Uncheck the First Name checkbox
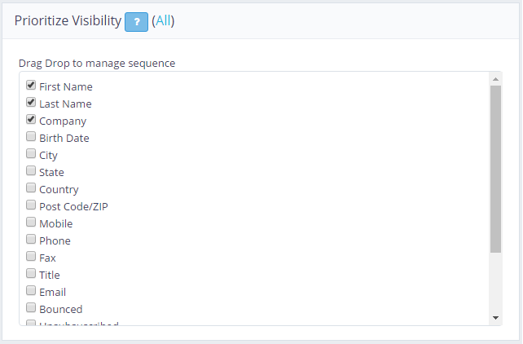 click(x=31, y=85)
